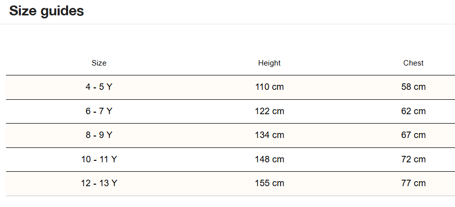Screen dimensions: 455x207
Task: Click the 110 cm height value
Action: point(269,87)
